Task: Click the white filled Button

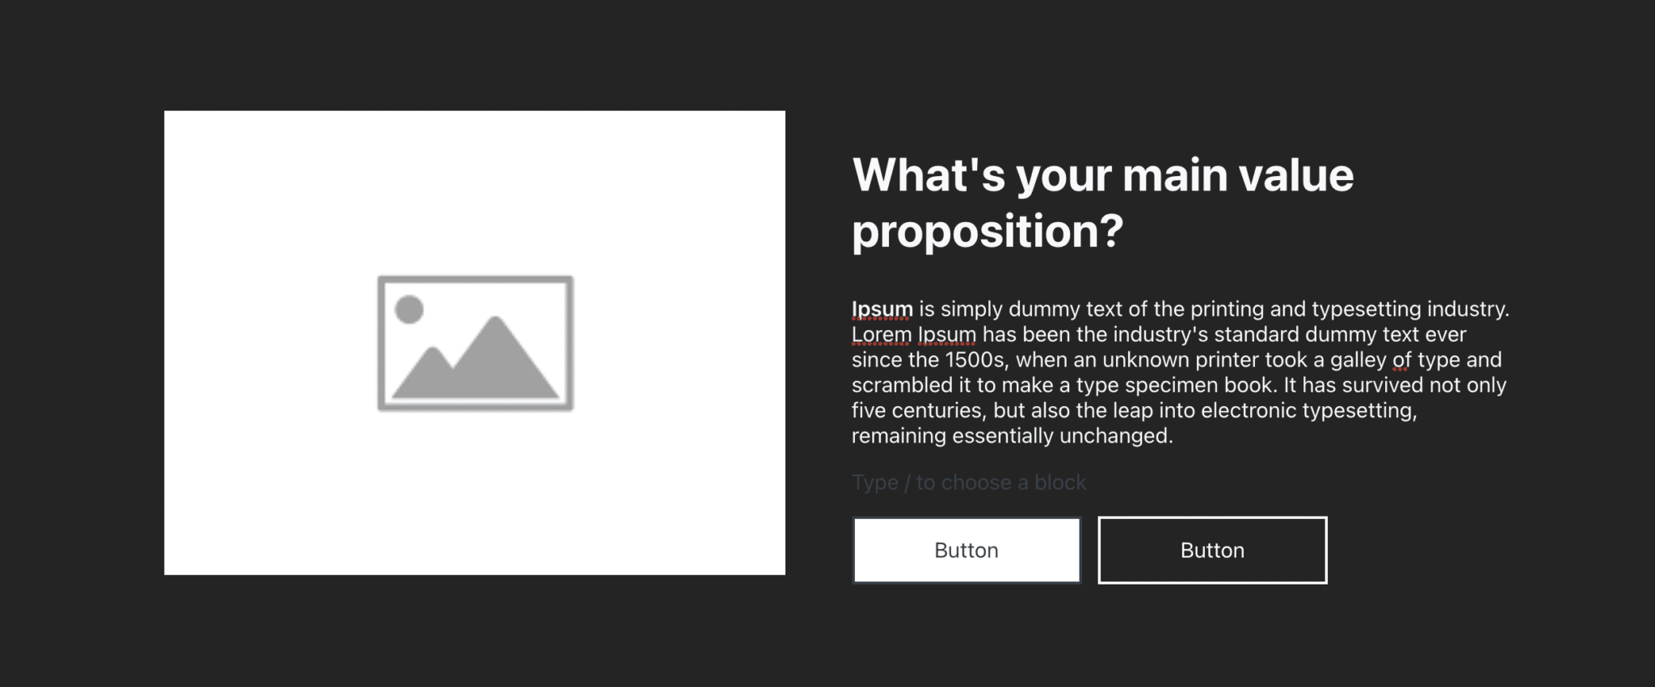Action: (x=966, y=551)
